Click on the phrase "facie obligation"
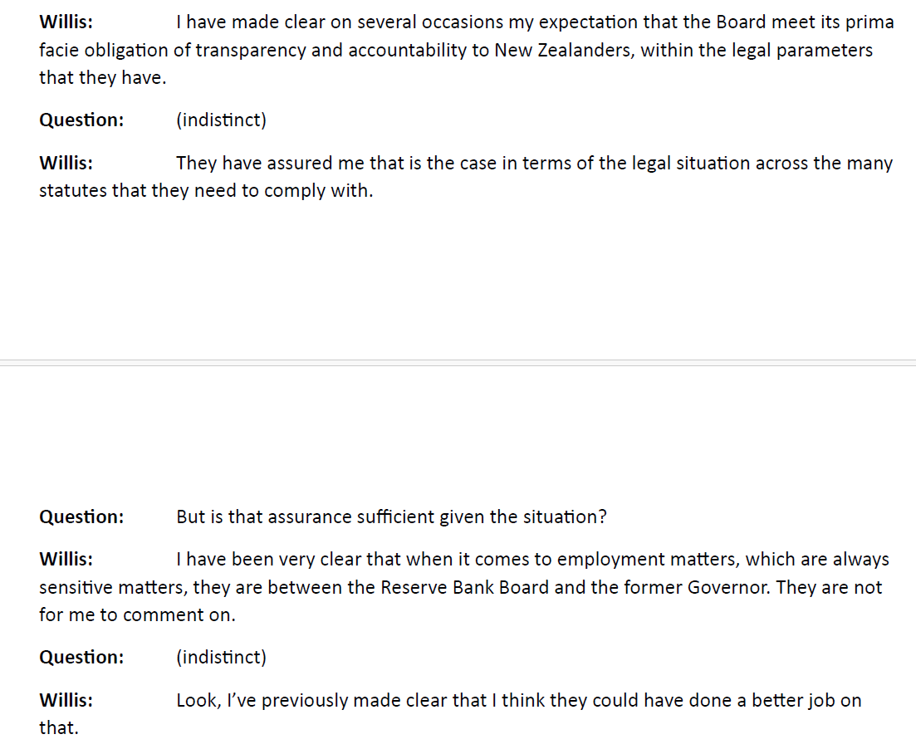 [103, 51]
